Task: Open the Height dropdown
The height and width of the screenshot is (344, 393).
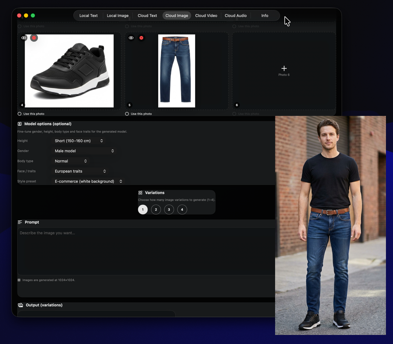Action: click(79, 141)
